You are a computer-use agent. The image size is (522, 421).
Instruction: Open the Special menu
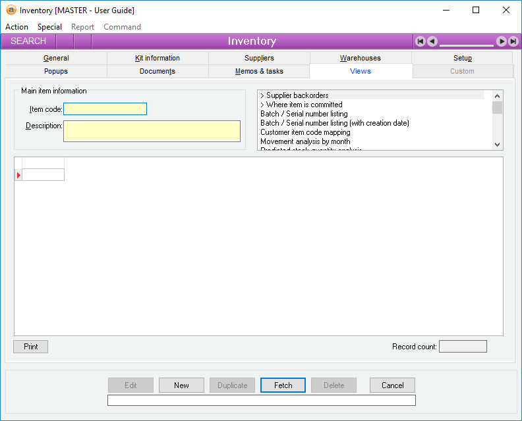tap(49, 27)
